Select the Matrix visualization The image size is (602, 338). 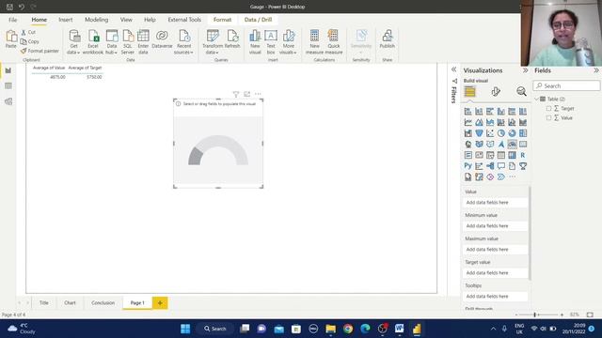(512, 155)
